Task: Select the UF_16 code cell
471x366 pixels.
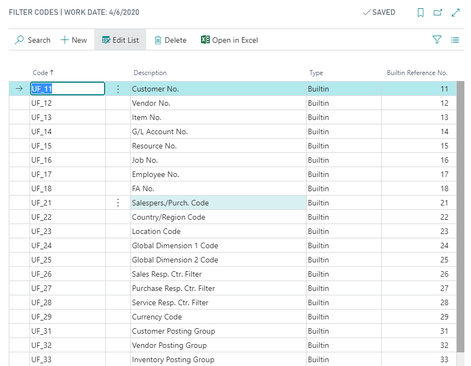Action: tap(67, 160)
